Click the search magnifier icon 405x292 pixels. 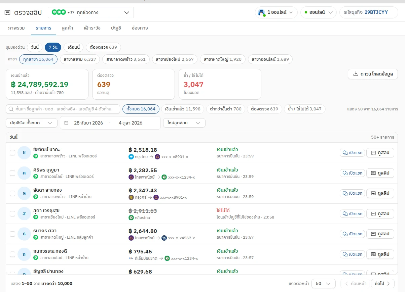[x=11, y=109]
